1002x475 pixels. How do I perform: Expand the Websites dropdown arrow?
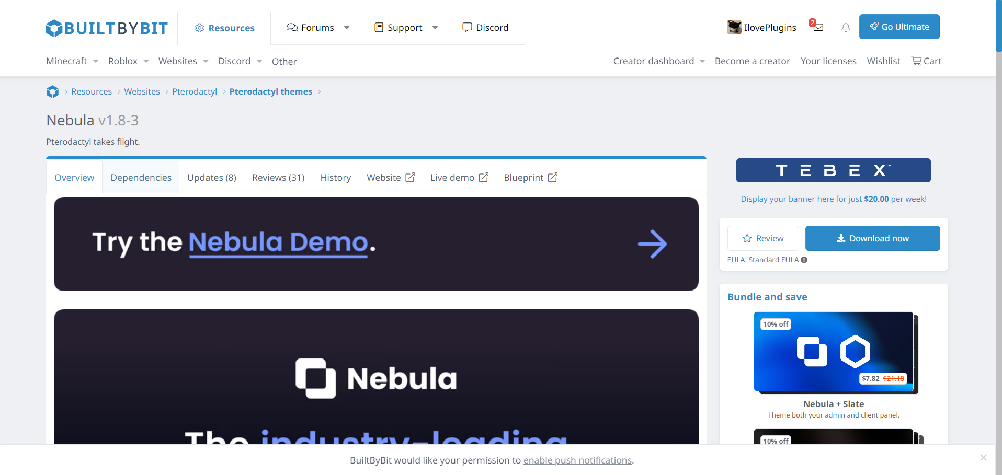pos(206,61)
